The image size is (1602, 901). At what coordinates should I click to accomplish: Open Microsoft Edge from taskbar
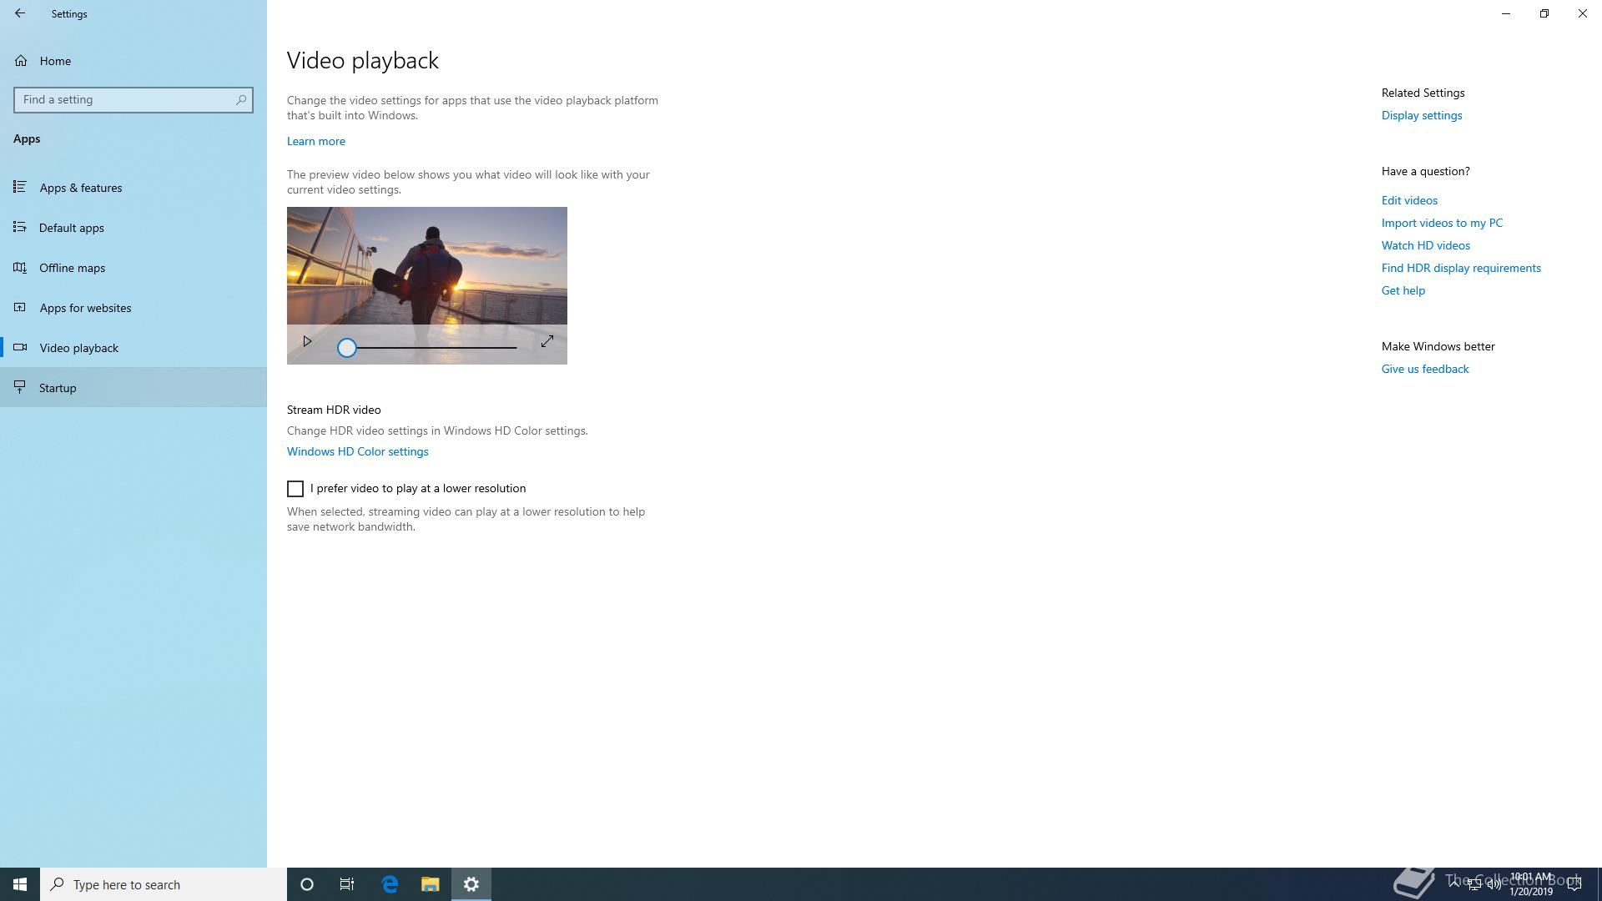390,884
